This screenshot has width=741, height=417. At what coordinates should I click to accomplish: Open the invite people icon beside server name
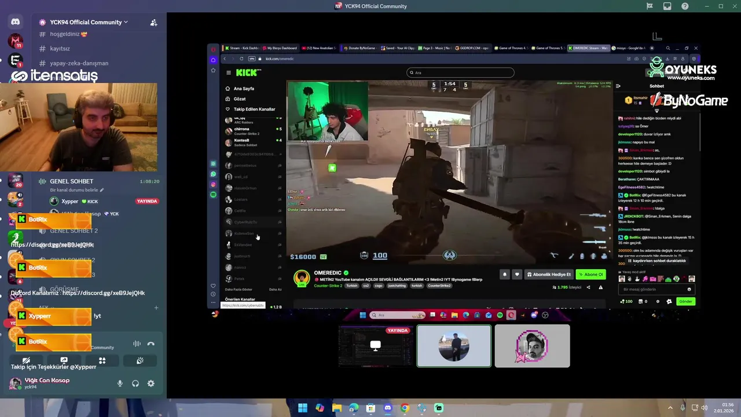tap(153, 23)
